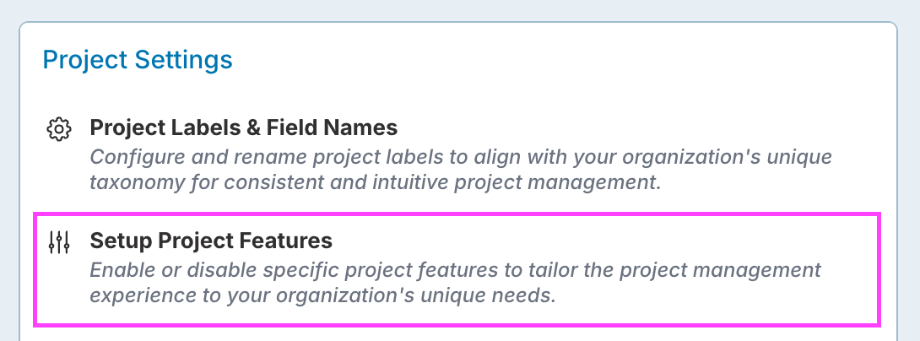Open Setup Project Features
The image size is (920, 341).
click(x=211, y=241)
